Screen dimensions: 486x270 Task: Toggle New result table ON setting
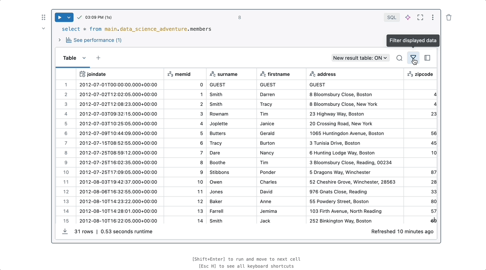[x=360, y=58]
